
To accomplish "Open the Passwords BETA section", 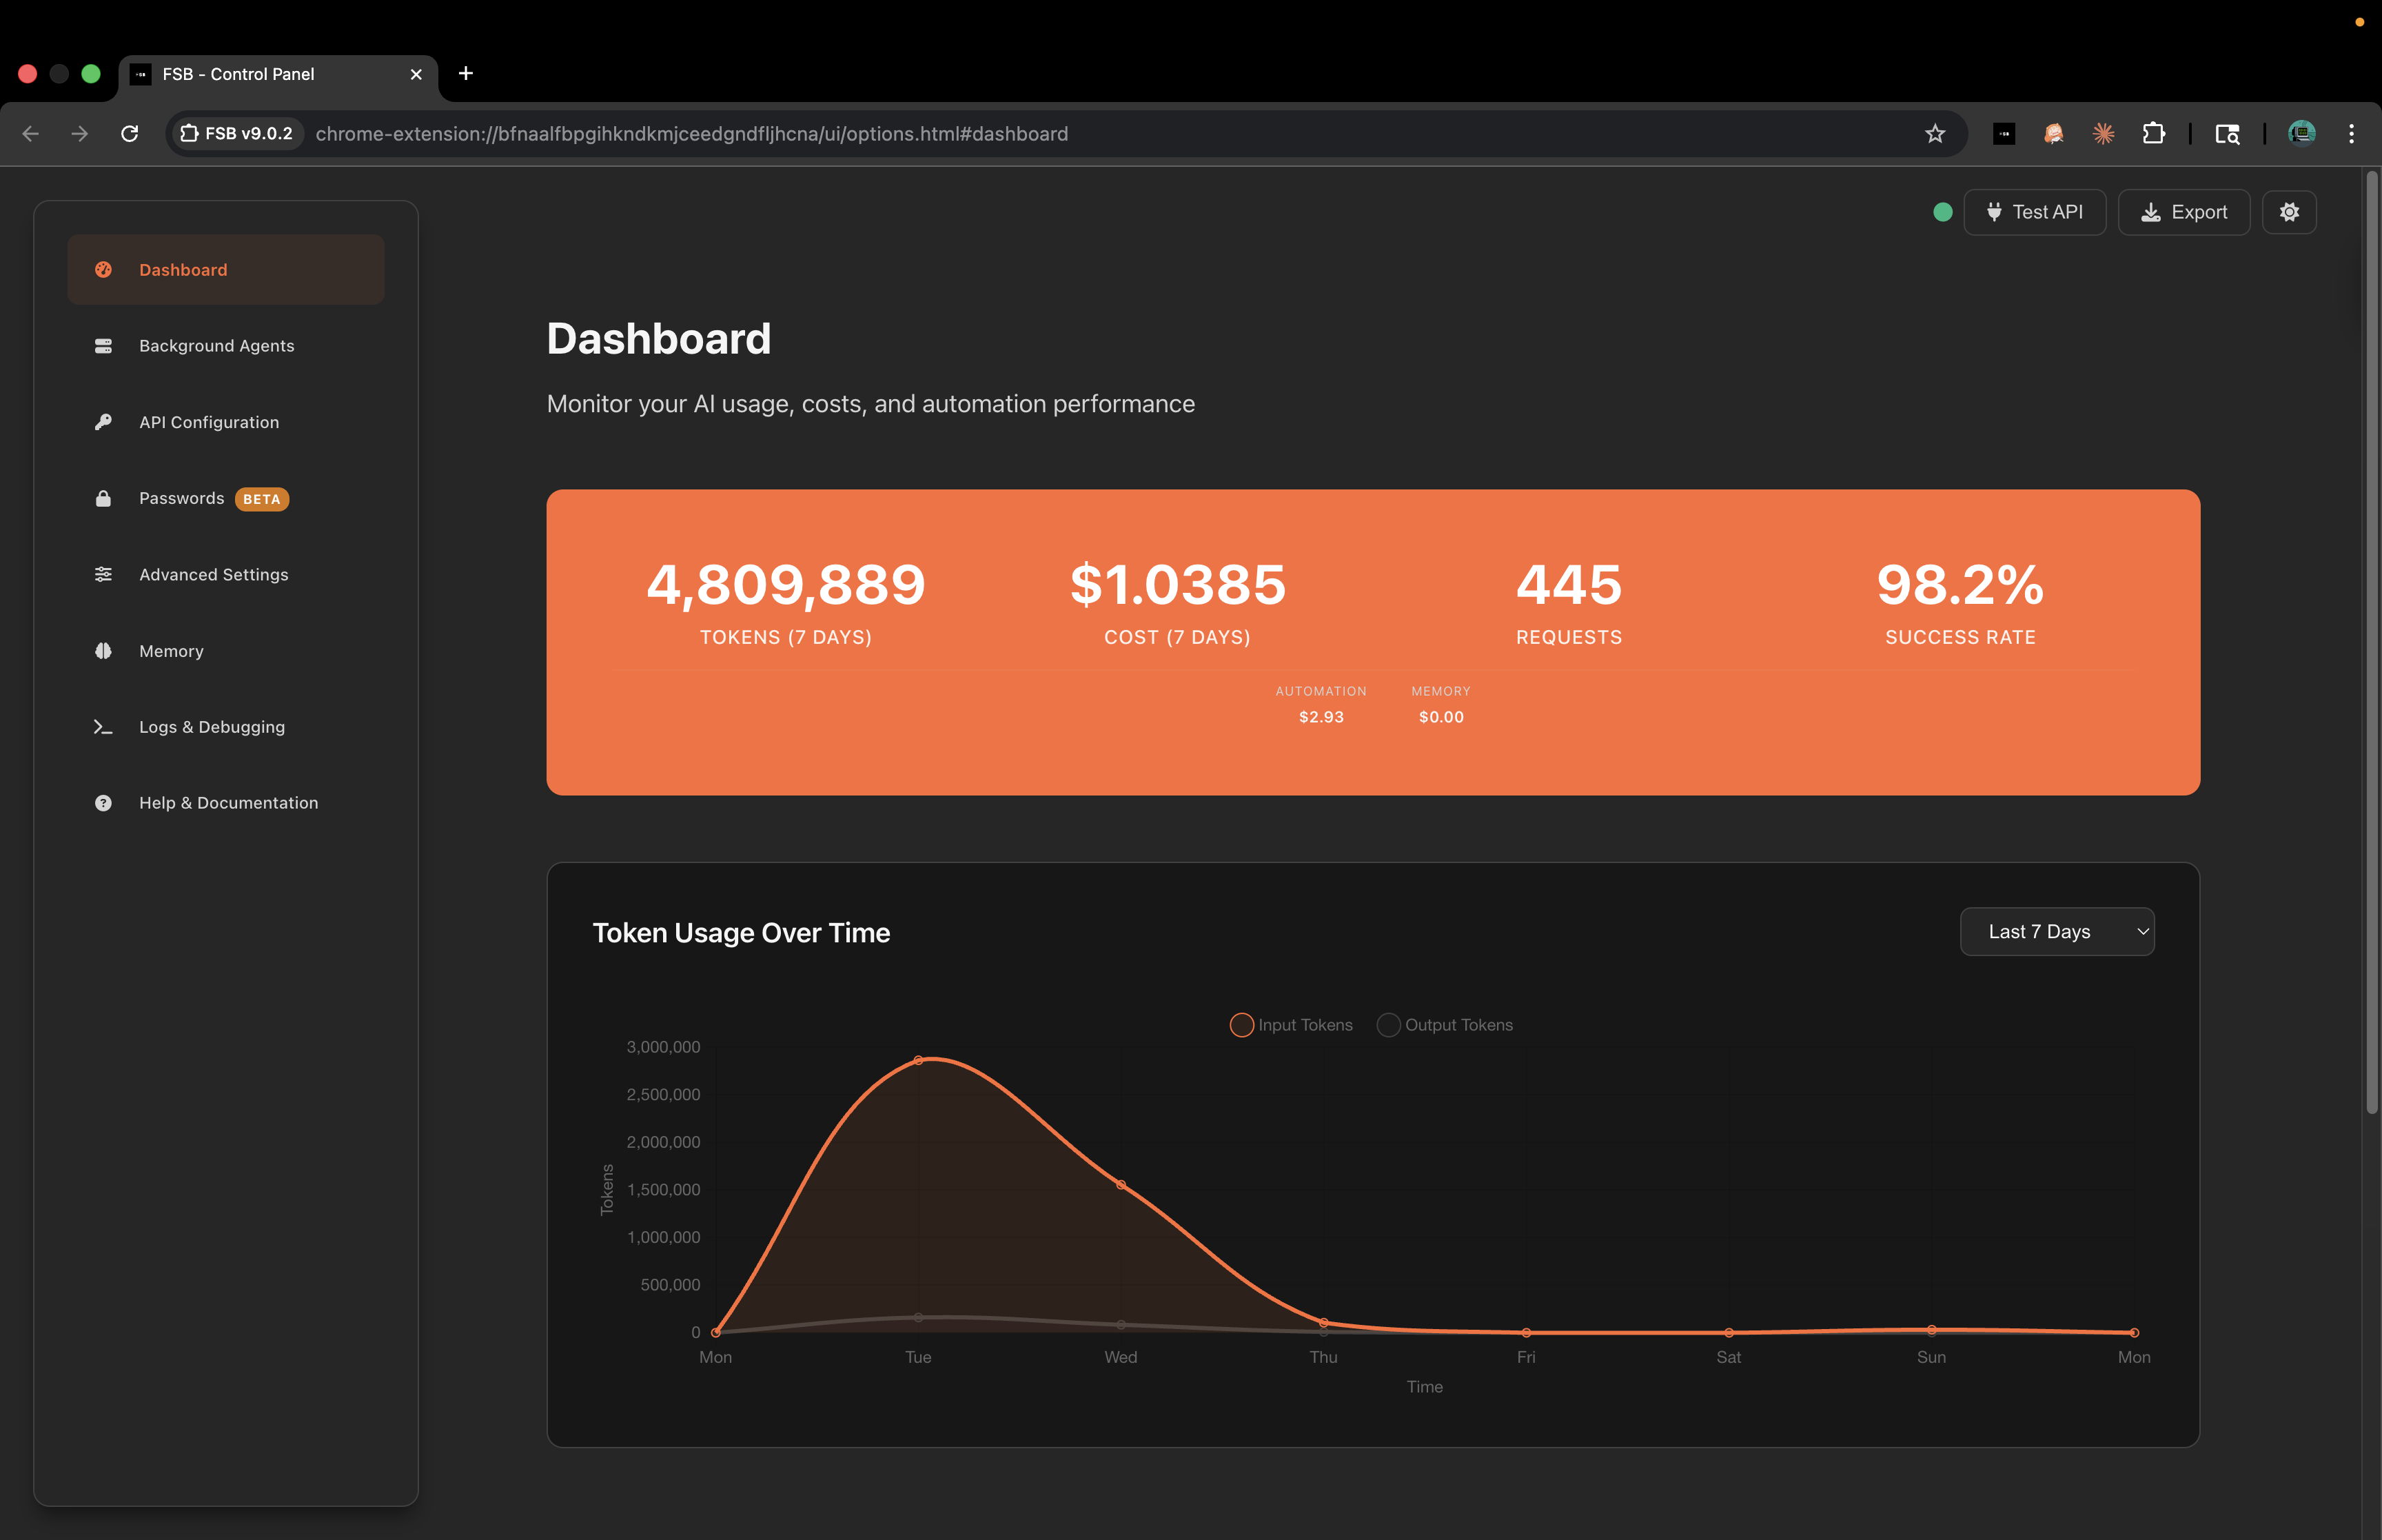I will click(226, 498).
